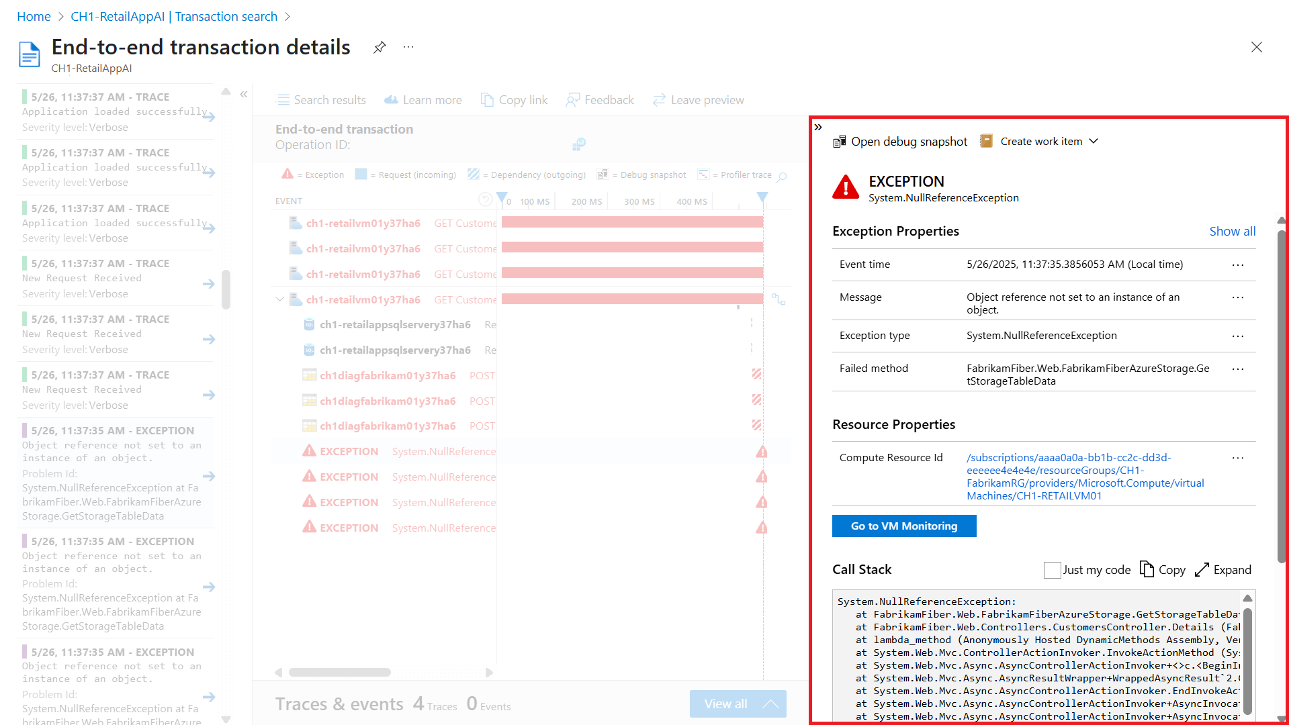This screenshot has height=725, width=1289.
Task: Click the timeline horizontal scrollbar
Action: [x=340, y=673]
